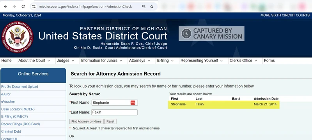Open site information icon in address bar
The image size is (312, 140).
(x=34, y=7)
